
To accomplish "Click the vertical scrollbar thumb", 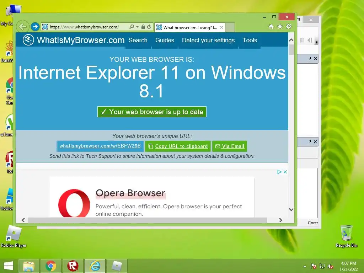I will tap(291, 49).
